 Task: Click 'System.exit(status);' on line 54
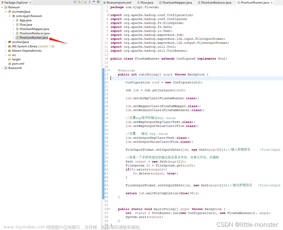(x=144, y=217)
